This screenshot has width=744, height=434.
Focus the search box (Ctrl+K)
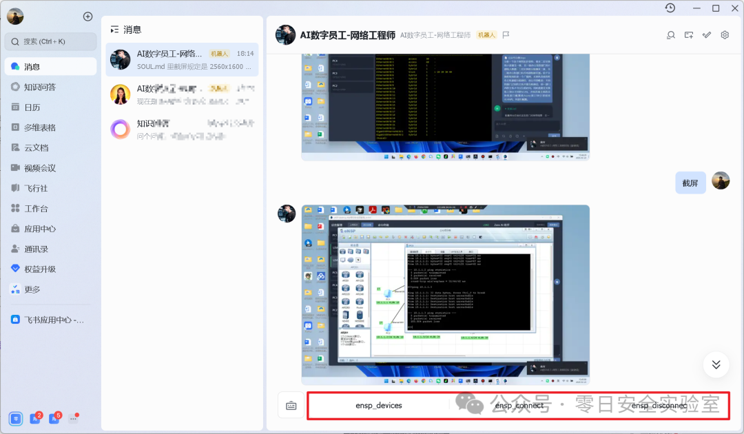click(51, 42)
